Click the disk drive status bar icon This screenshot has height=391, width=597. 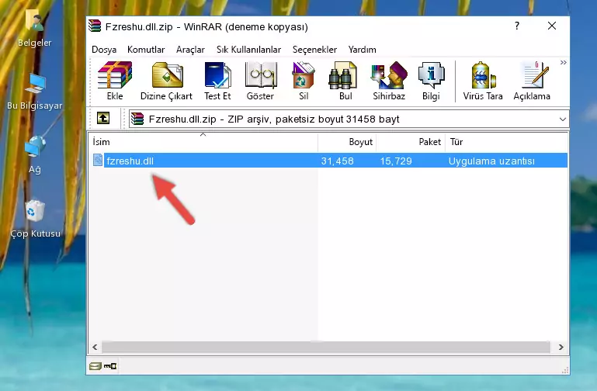[x=95, y=366]
